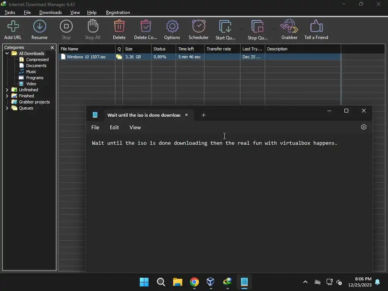388x291 pixels.
Task: Open the notifications bell
Action: [378, 282]
